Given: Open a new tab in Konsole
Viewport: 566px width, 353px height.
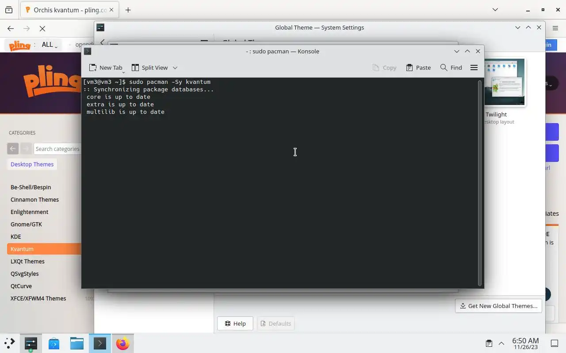Looking at the screenshot, I should [105, 68].
